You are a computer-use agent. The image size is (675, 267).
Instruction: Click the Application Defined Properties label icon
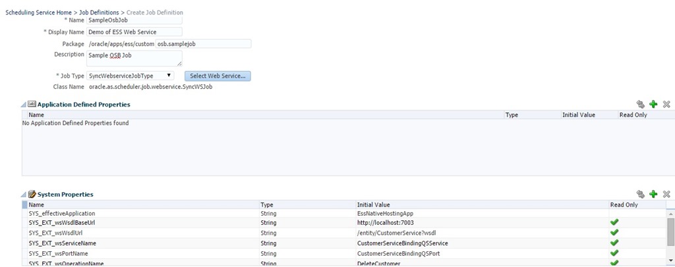(x=32, y=104)
